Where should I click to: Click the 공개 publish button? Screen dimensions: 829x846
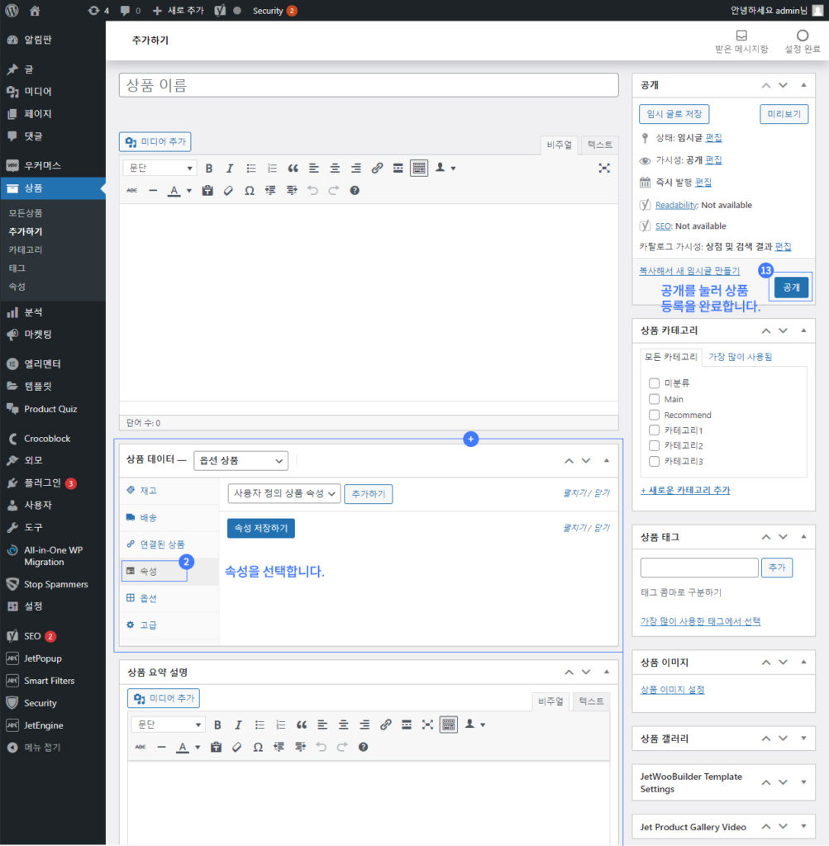click(x=791, y=288)
